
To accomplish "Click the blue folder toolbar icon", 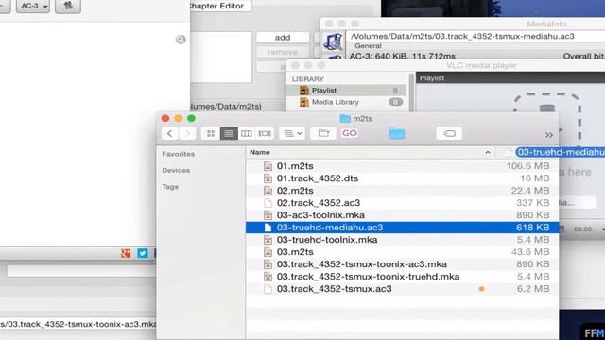I will tap(397, 134).
